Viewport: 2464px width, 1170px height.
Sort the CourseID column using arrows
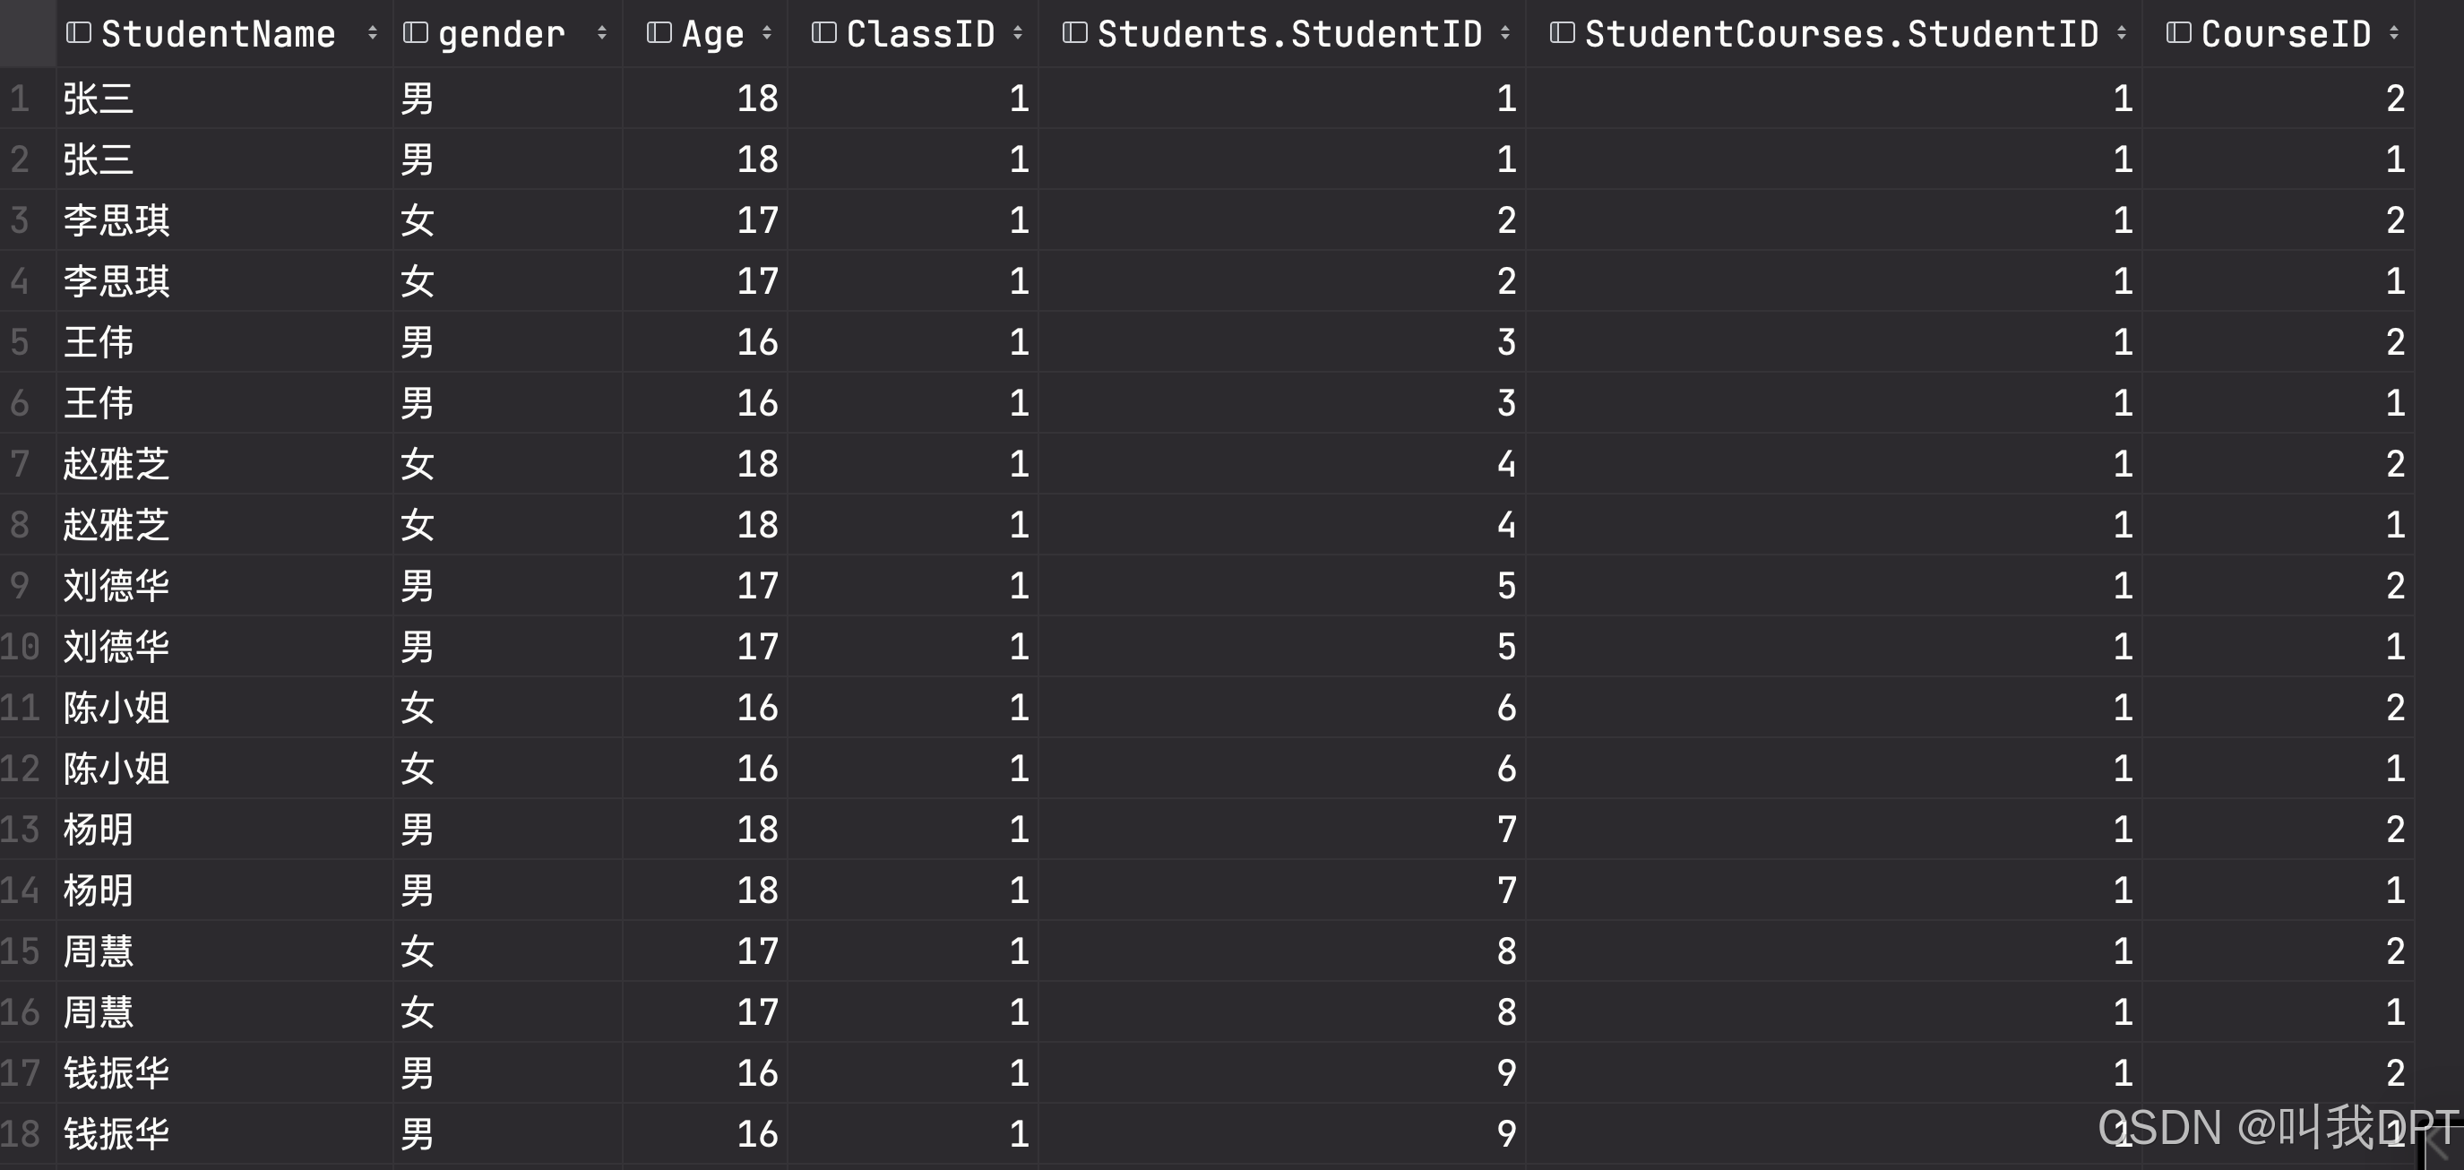coord(2394,33)
